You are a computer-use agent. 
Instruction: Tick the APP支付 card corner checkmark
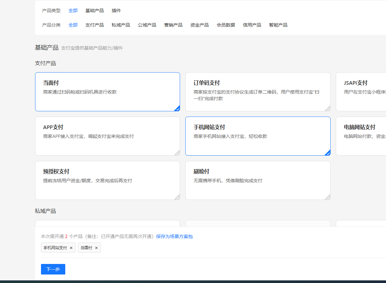tap(177, 153)
